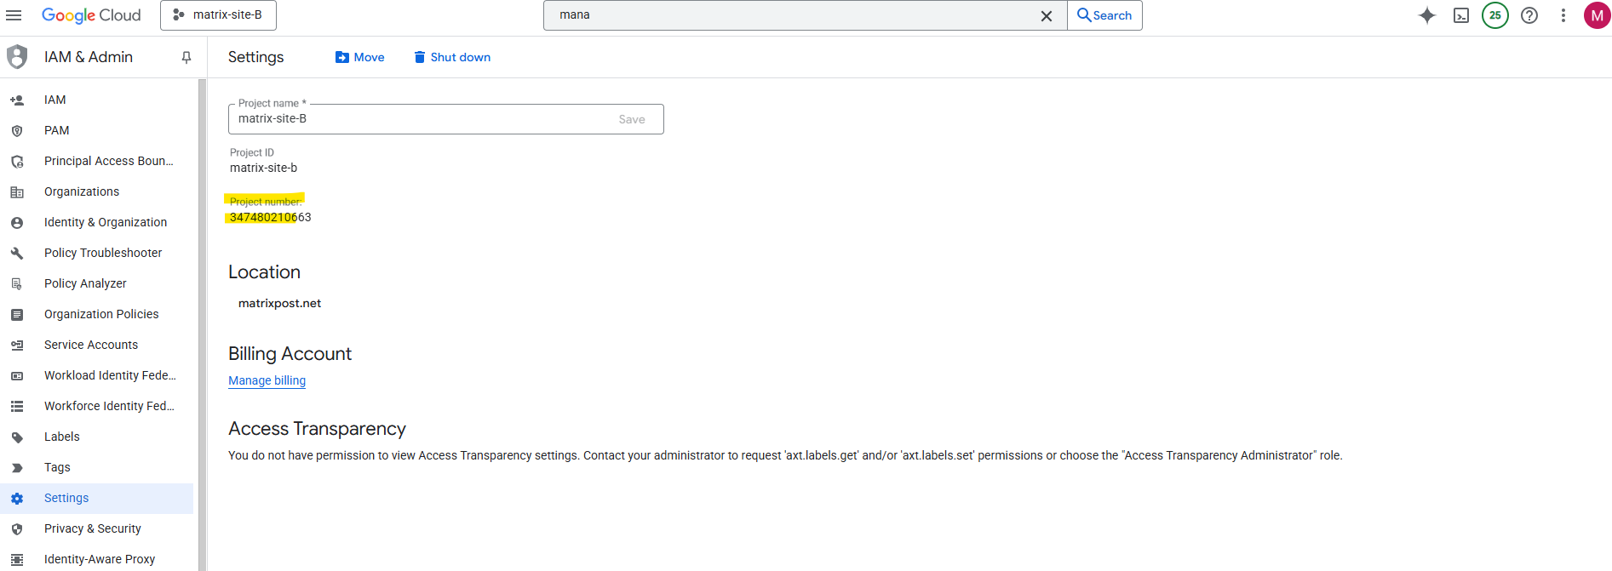The width and height of the screenshot is (1612, 571).
Task: Click the PAM shield icon
Action: (x=17, y=131)
